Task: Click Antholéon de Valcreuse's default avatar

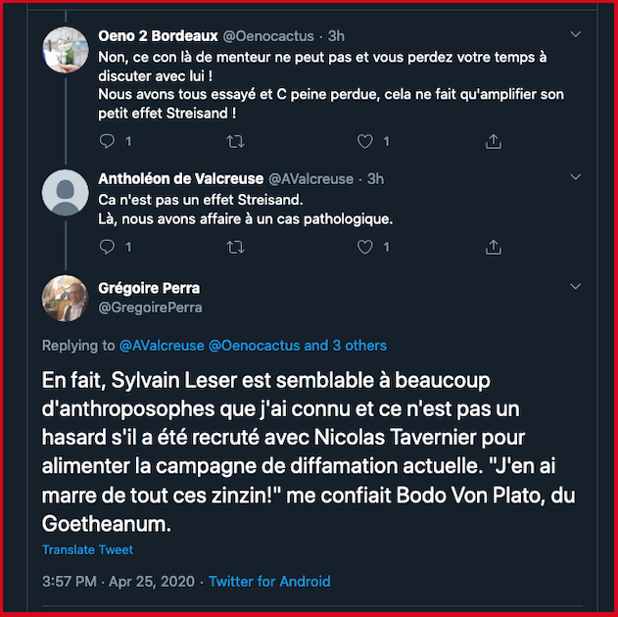Action: 67,192
